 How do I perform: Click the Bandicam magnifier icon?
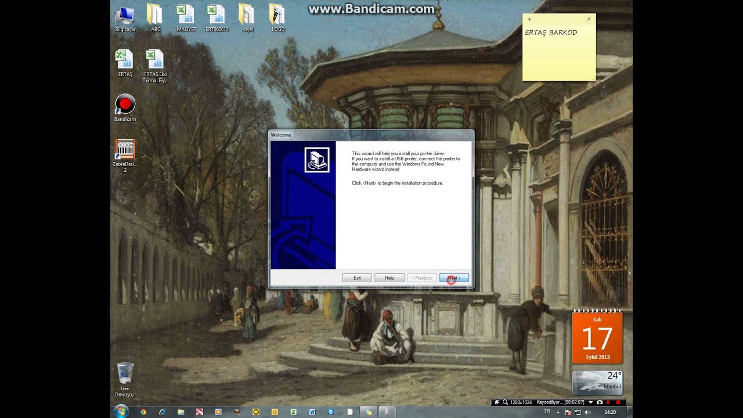(x=506, y=402)
